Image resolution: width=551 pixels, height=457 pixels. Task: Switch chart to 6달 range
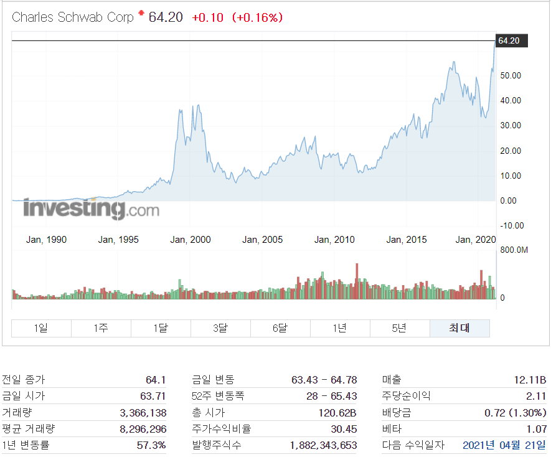(280, 328)
